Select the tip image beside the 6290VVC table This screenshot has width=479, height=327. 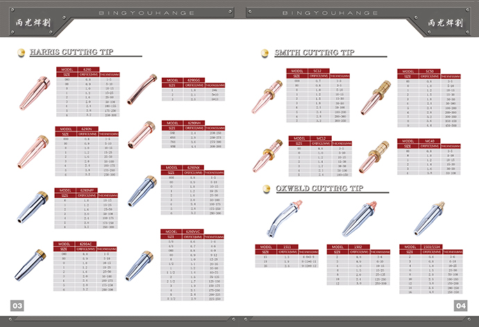pyautogui.click(x=140, y=266)
